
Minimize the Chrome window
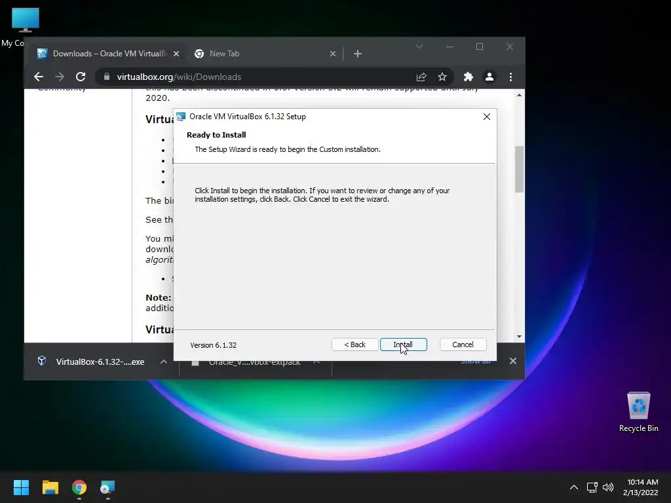click(450, 47)
